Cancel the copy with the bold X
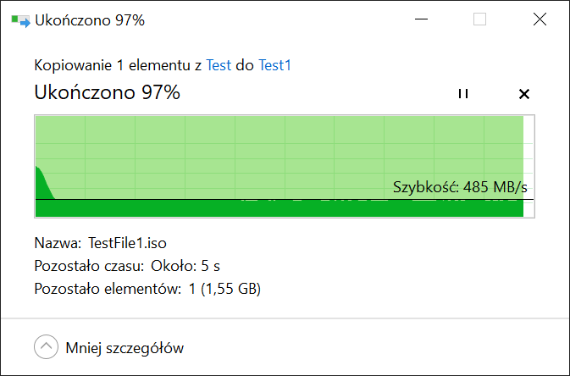570x376 pixels. coord(523,94)
